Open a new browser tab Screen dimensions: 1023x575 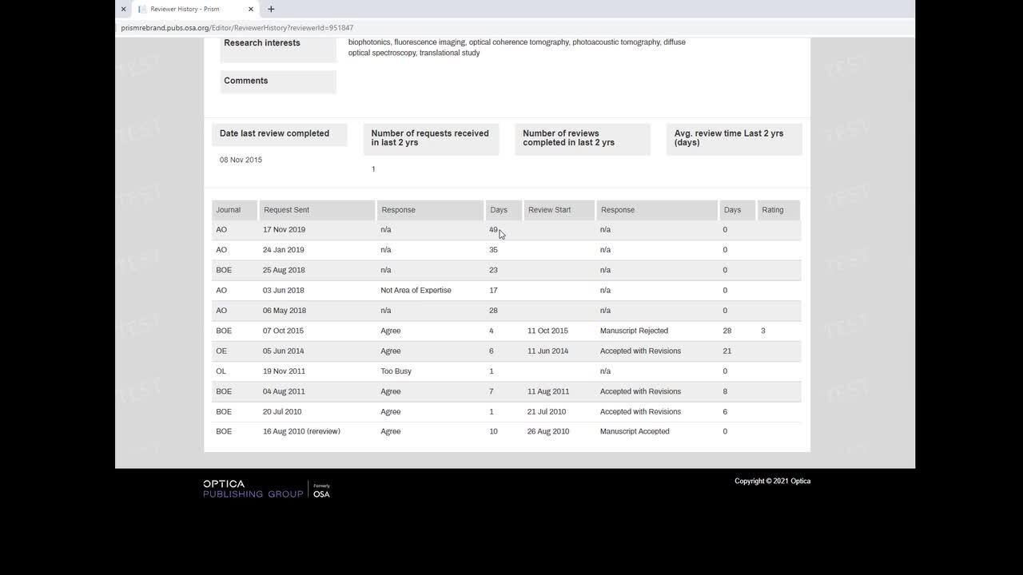[x=271, y=9]
